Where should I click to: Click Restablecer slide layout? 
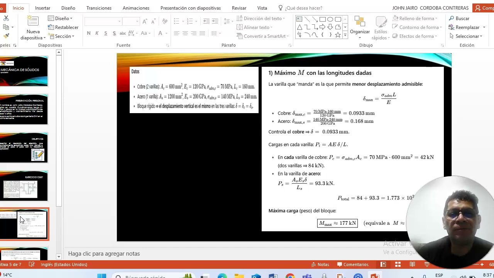(x=63, y=27)
